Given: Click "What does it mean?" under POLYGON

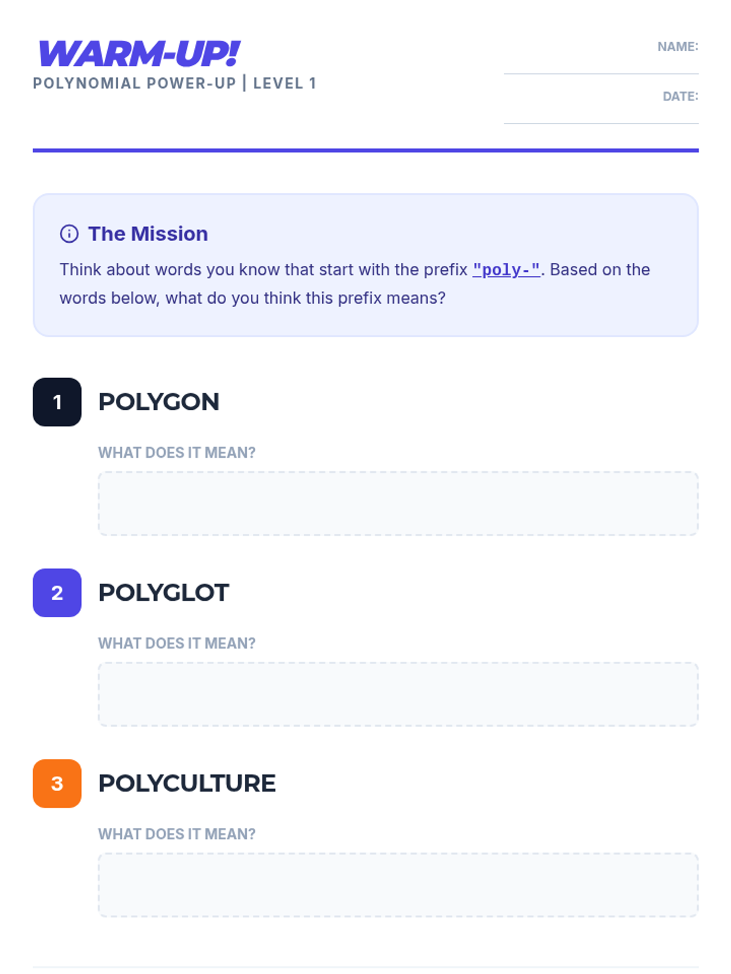Looking at the screenshot, I should point(177,452).
